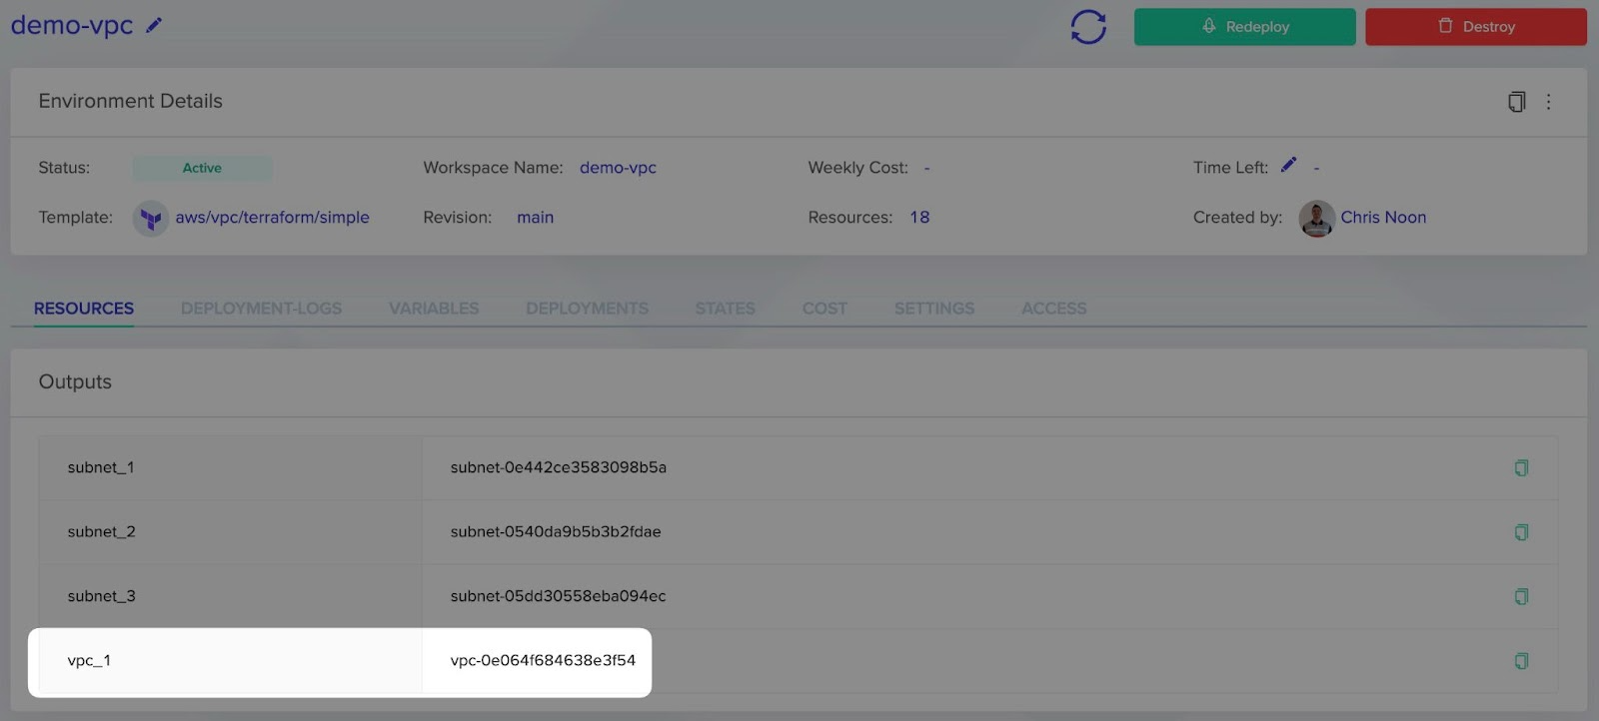Screen dimensions: 1599x721
Task: Switch to the Deployment-Logs tab
Action: coord(261,309)
